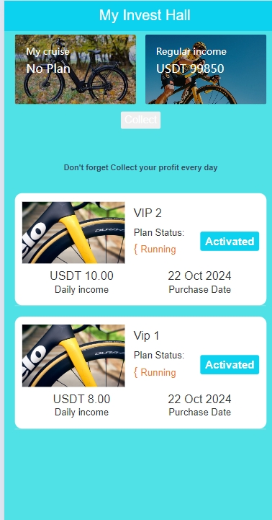Open the My cruise No Plan card

coord(76,69)
